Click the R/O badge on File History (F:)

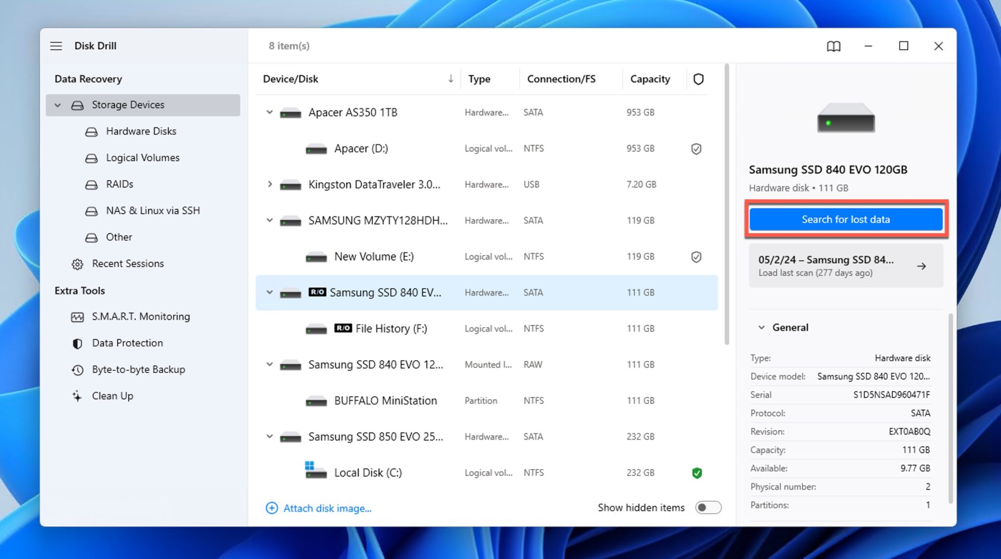343,328
